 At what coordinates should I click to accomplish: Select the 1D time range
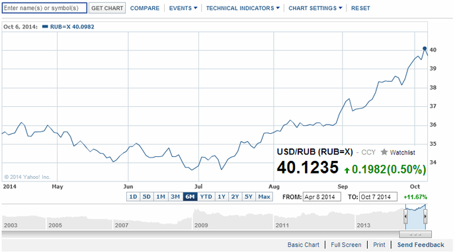133,197
